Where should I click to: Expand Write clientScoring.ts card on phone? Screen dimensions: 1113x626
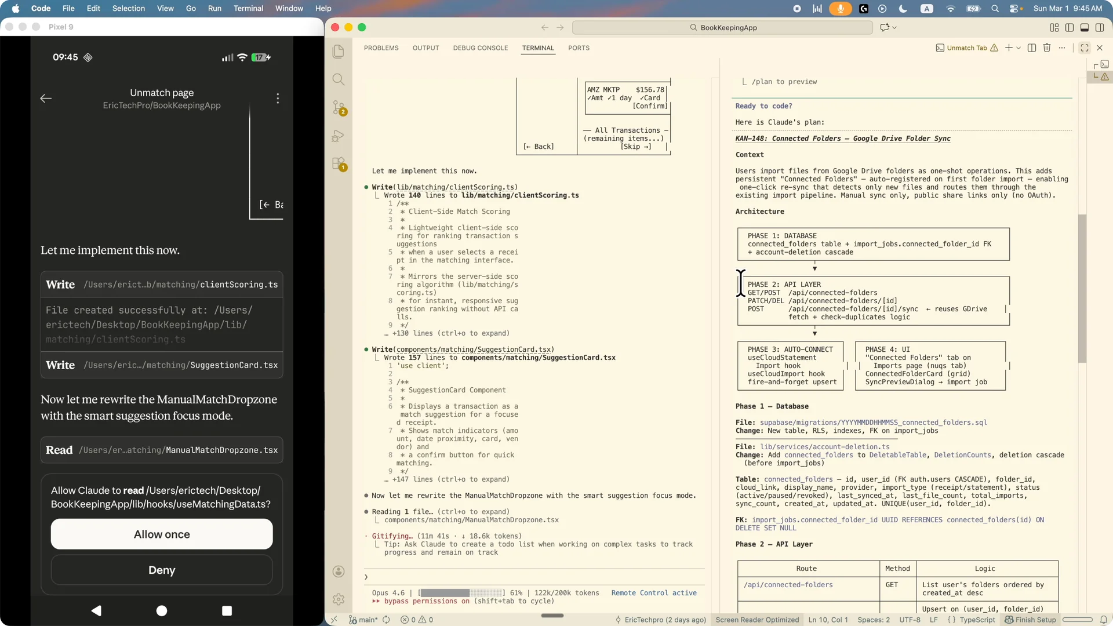pyautogui.click(x=162, y=285)
